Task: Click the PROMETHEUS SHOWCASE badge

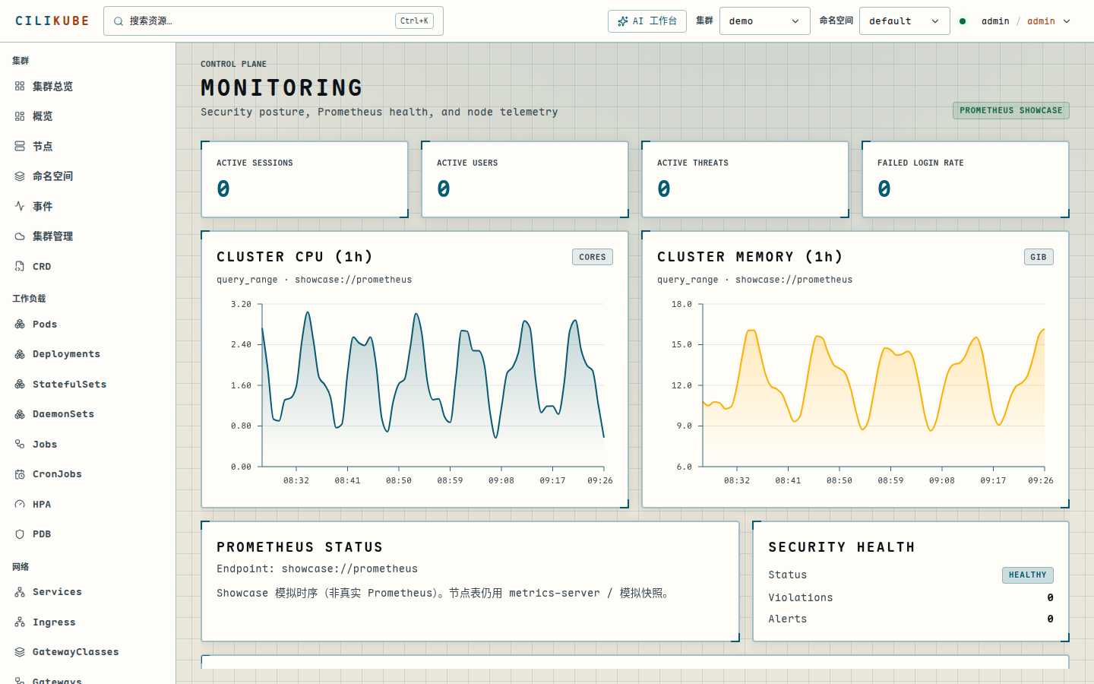Action: click(1011, 110)
